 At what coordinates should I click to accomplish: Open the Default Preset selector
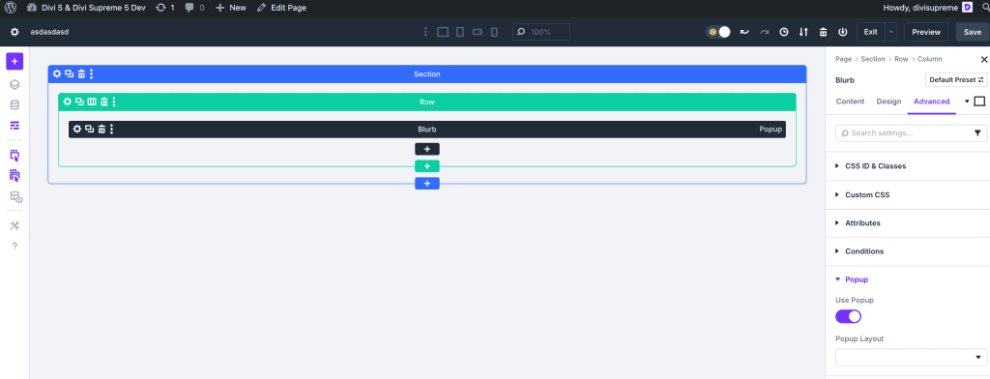(x=956, y=80)
